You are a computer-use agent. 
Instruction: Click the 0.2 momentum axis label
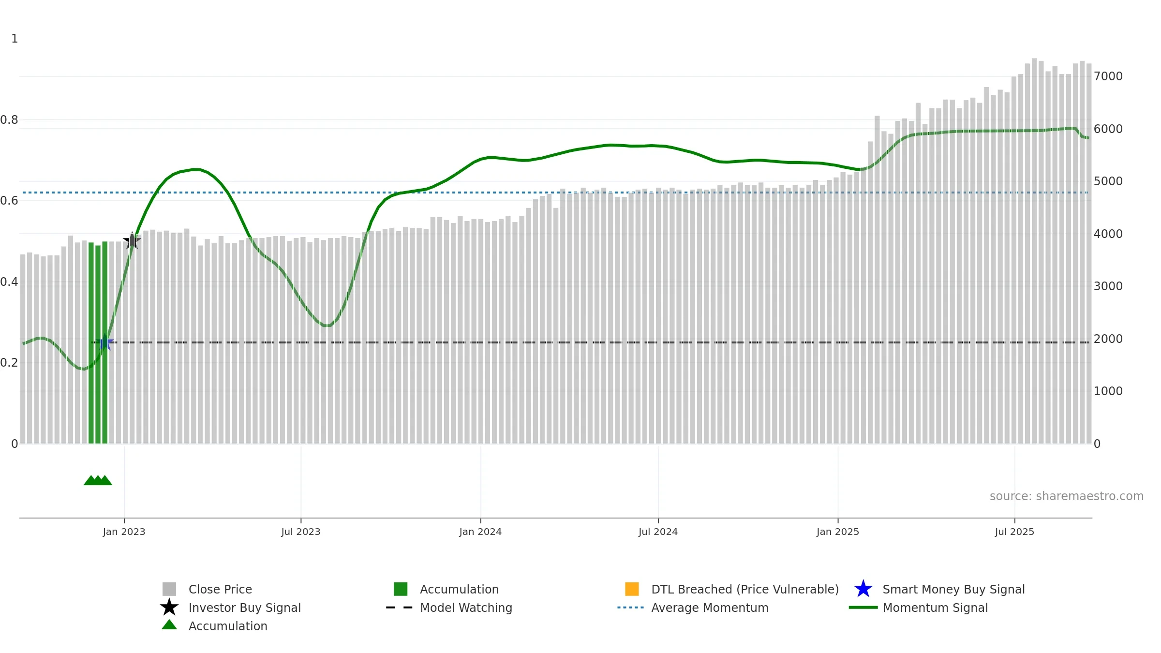[9, 363]
